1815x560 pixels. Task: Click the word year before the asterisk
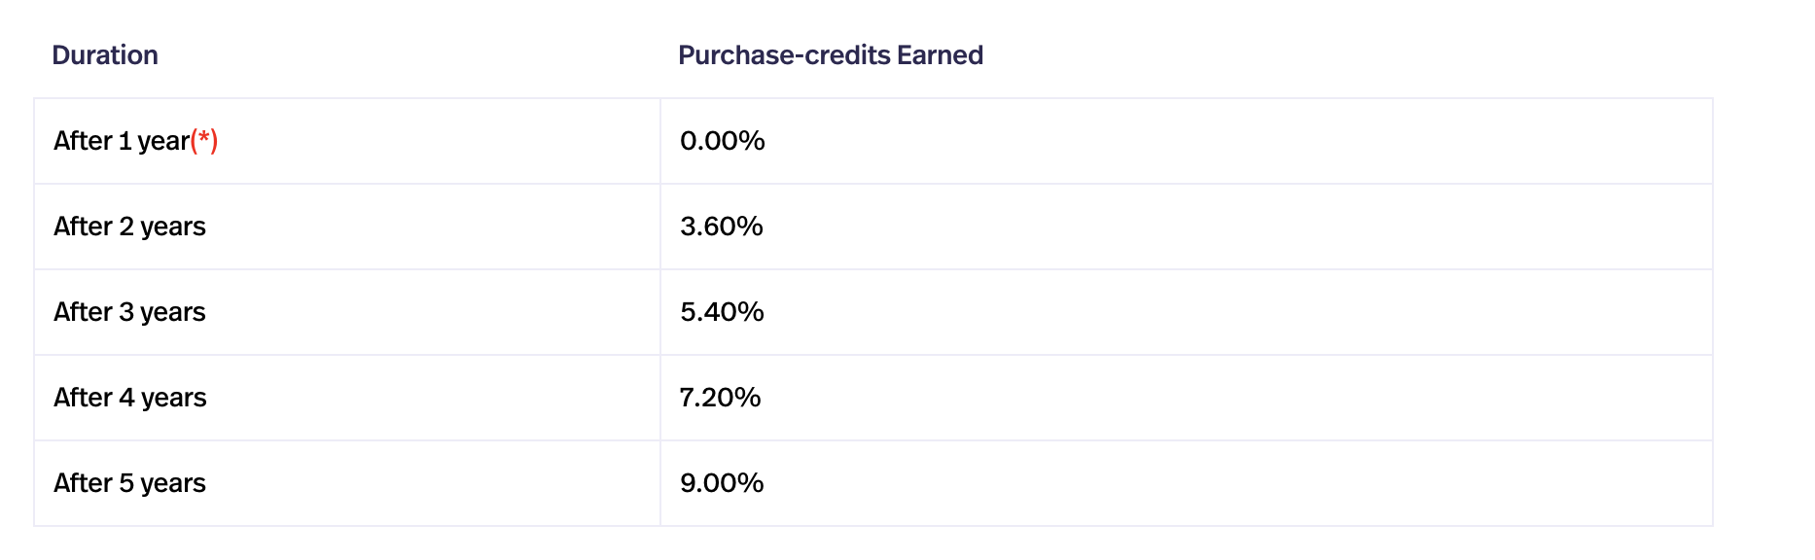(x=162, y=142)
